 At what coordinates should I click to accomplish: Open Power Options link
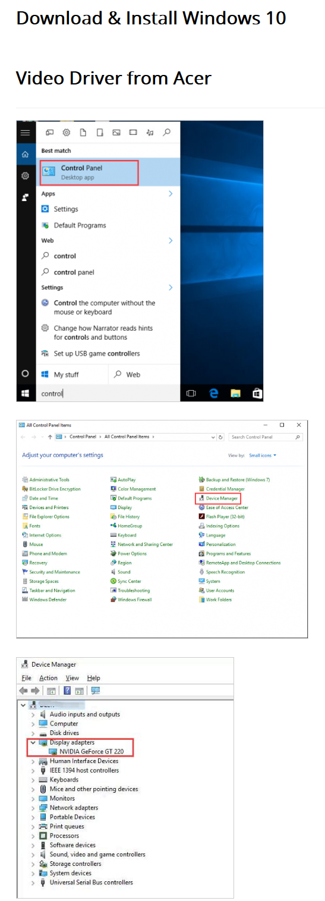[x=128, y=554]
